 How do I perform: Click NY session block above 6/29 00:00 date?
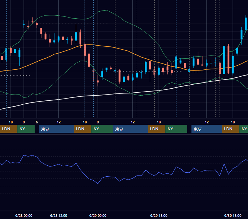click(102, 129)
